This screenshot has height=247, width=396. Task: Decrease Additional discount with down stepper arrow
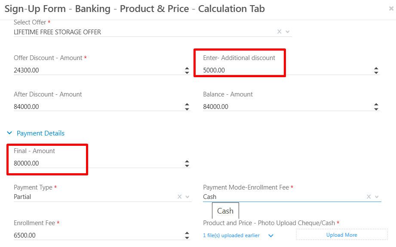click(376, 72)
